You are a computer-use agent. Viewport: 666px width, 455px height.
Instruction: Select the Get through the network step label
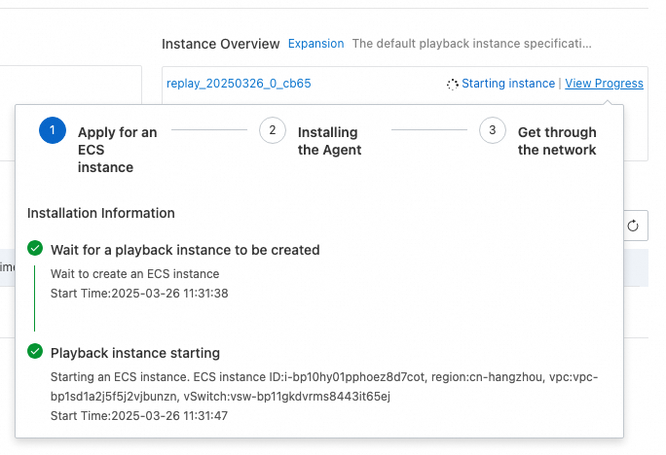point(557,141)
